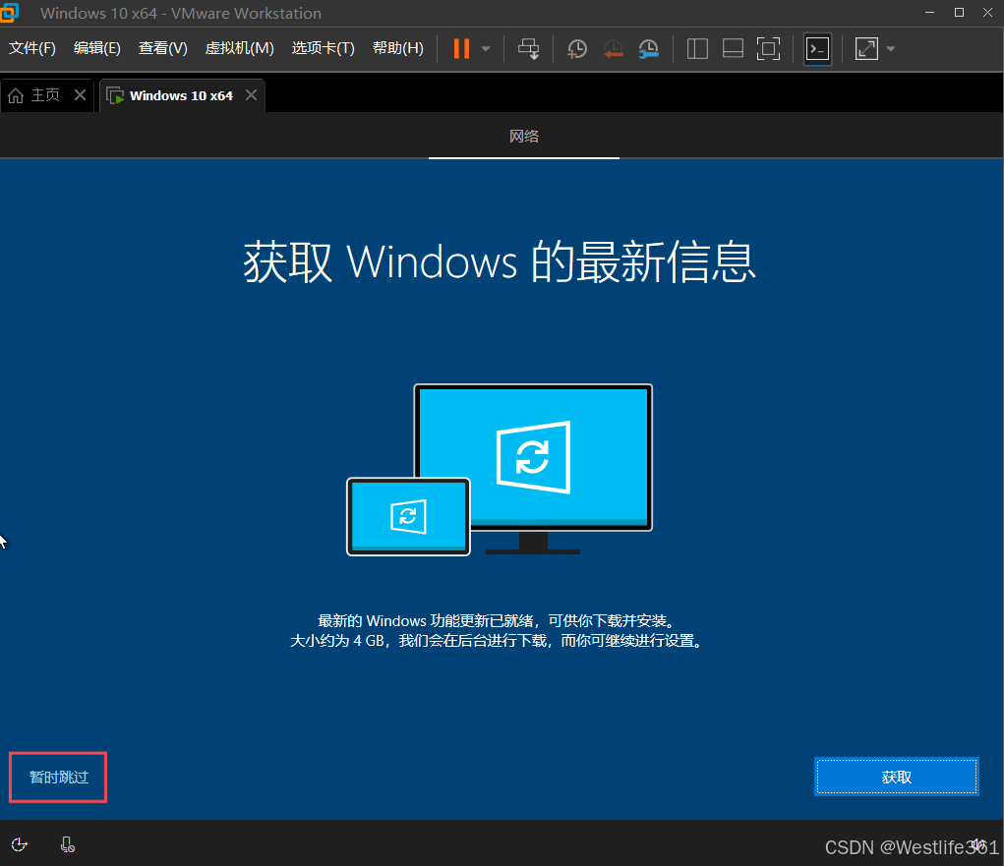Select the 网络 progress step at top
The image size is (1004, 866).
coord(524,136)
